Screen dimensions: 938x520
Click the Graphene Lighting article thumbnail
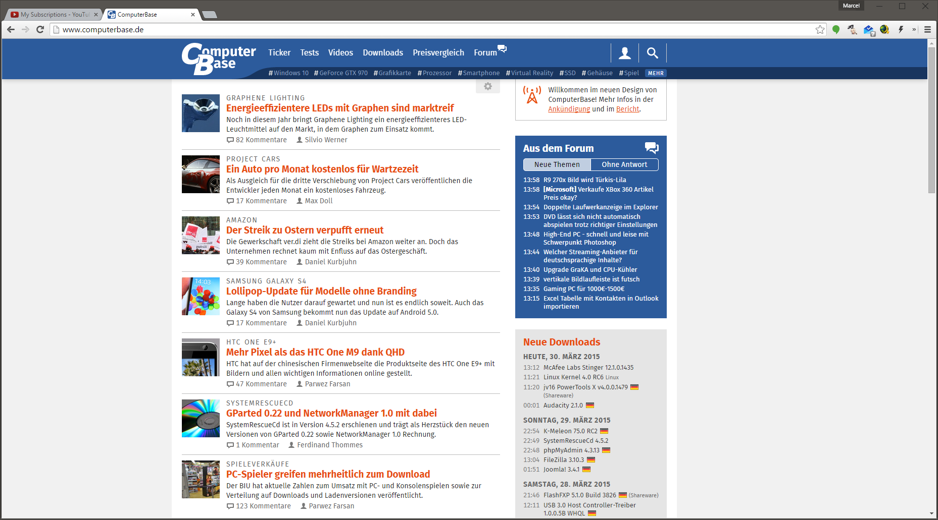tap(201, 113)
